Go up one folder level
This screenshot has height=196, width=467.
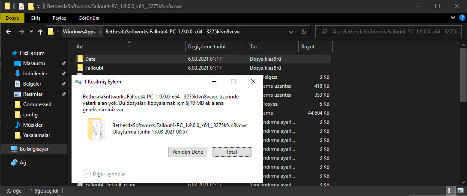(41, 32)
